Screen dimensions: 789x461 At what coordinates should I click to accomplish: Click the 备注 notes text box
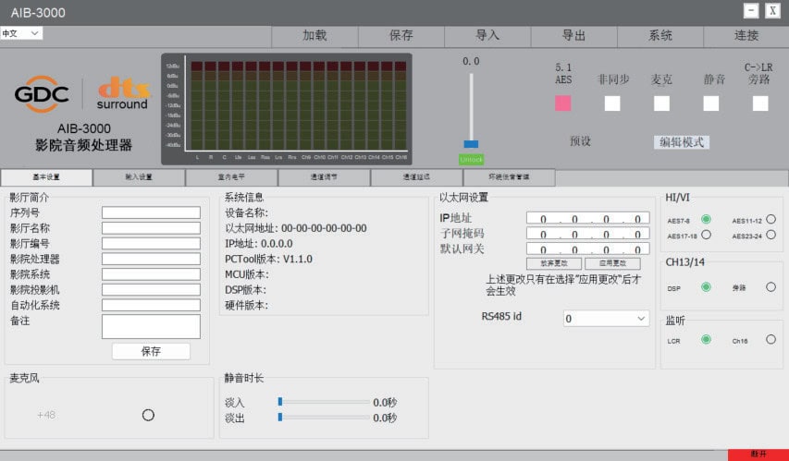pyautogui.click(x=151, y=327)
